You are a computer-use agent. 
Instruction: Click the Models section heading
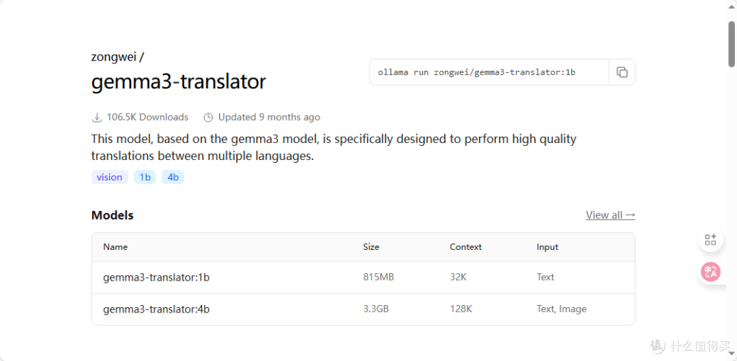click(113, 215)
